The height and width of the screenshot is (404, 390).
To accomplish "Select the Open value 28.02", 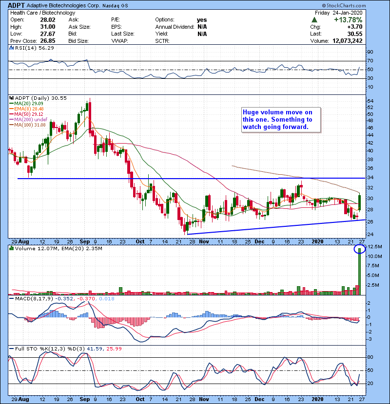I will 48,20.
